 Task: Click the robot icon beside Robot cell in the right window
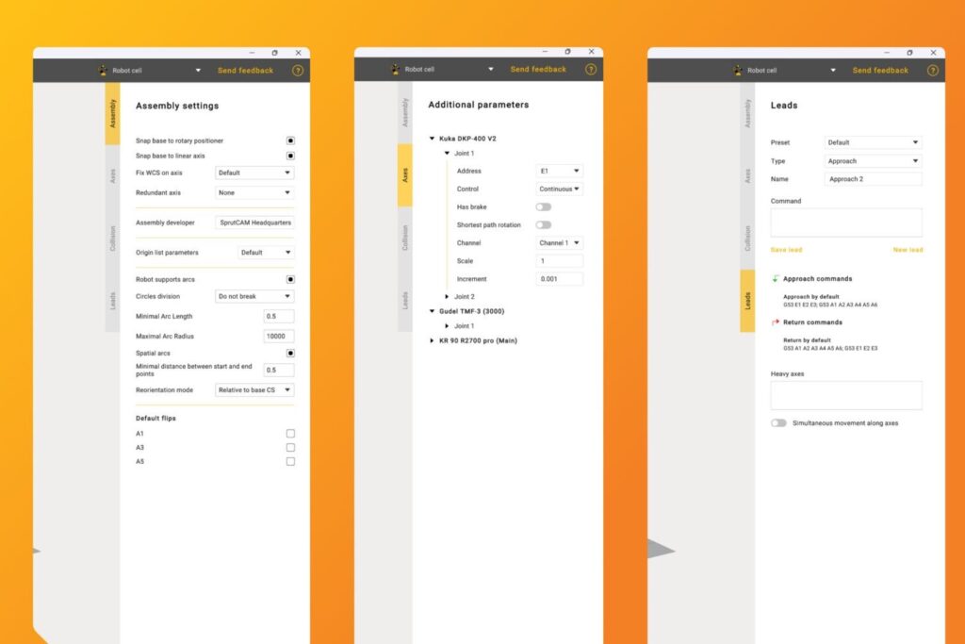pyautogui.click(x=739, y=71)
